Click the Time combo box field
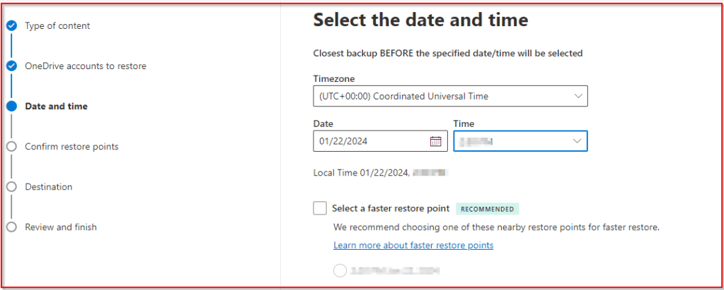The height and width of the screenshot is (290, 724). 510,141
